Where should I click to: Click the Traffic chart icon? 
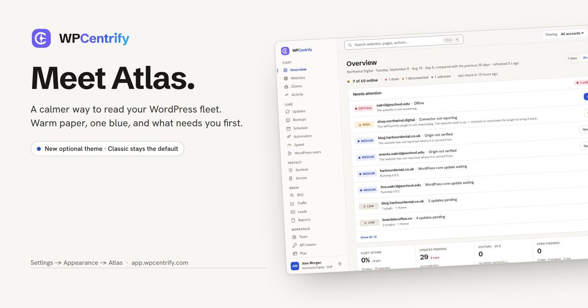pos(293,203)
